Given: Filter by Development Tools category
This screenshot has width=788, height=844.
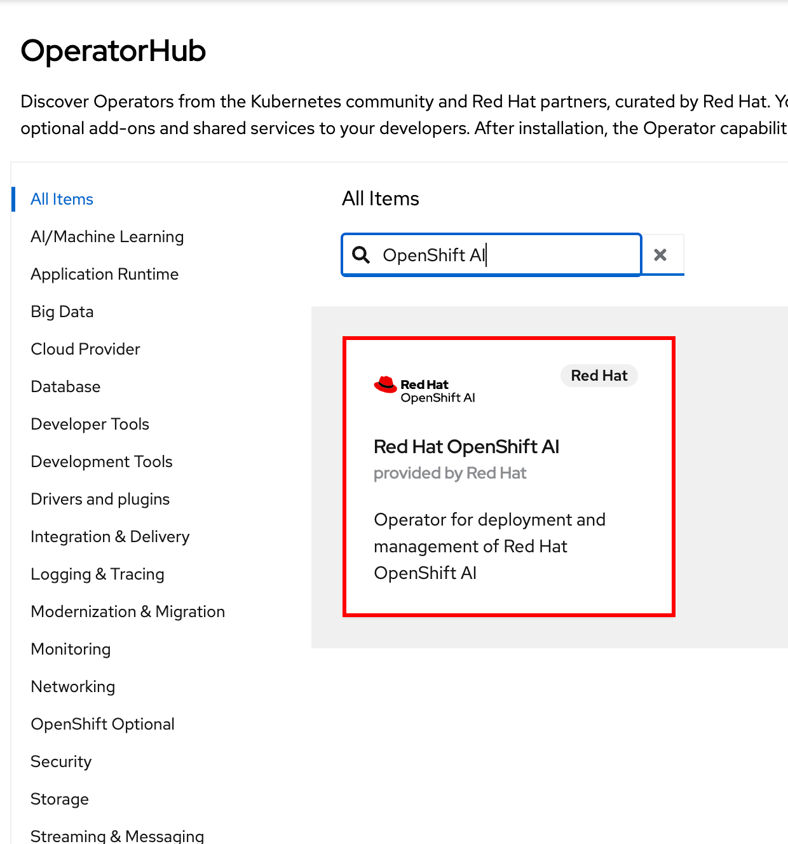Looking at the screenshot, I should pyautogui.click(x=102, y=461).
